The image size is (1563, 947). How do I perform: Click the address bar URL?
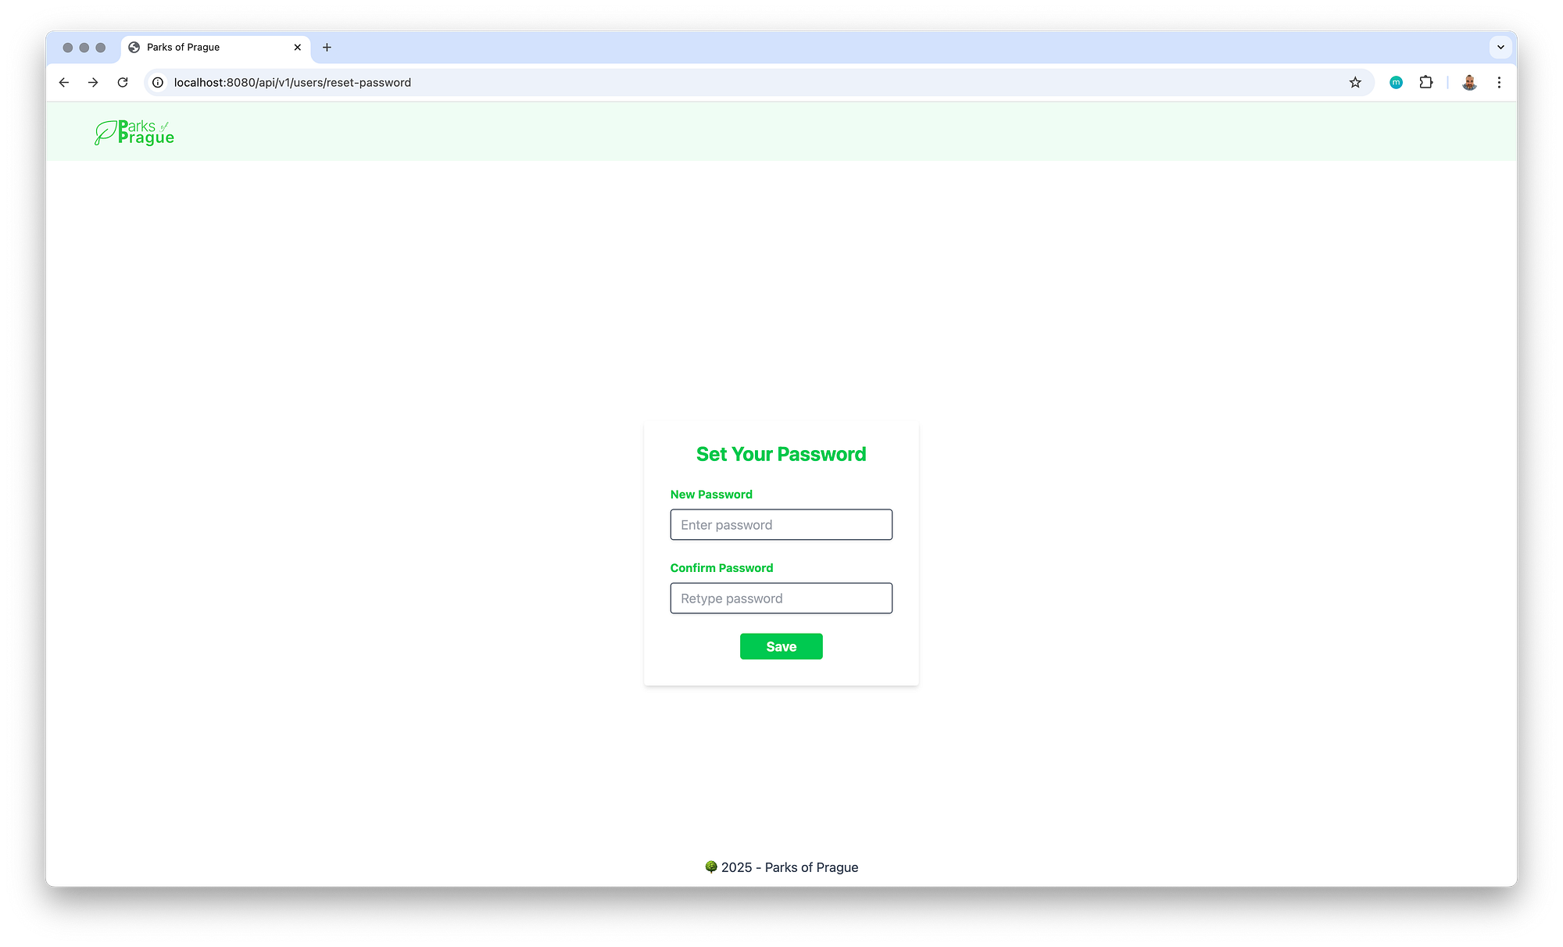tap(292, 82)
